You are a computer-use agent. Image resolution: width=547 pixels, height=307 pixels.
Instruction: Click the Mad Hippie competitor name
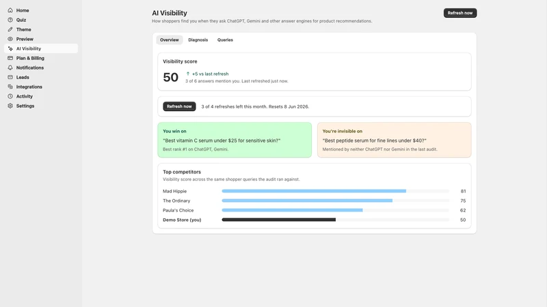(175, 191)
